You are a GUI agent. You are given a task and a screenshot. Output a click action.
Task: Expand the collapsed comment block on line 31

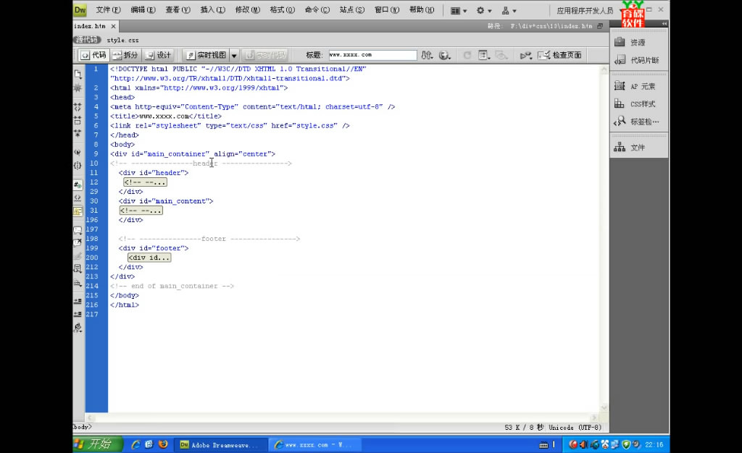(141, 211)
